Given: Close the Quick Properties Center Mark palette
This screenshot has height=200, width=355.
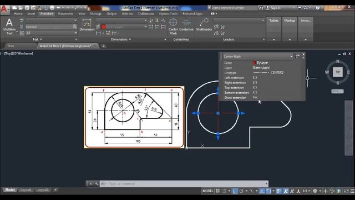Looking at the screenshot, I should point(303,54).
